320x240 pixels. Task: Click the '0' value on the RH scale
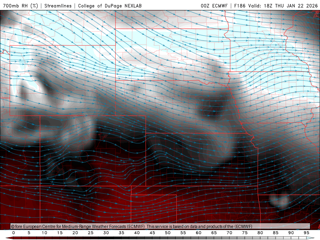click(14, 233)
